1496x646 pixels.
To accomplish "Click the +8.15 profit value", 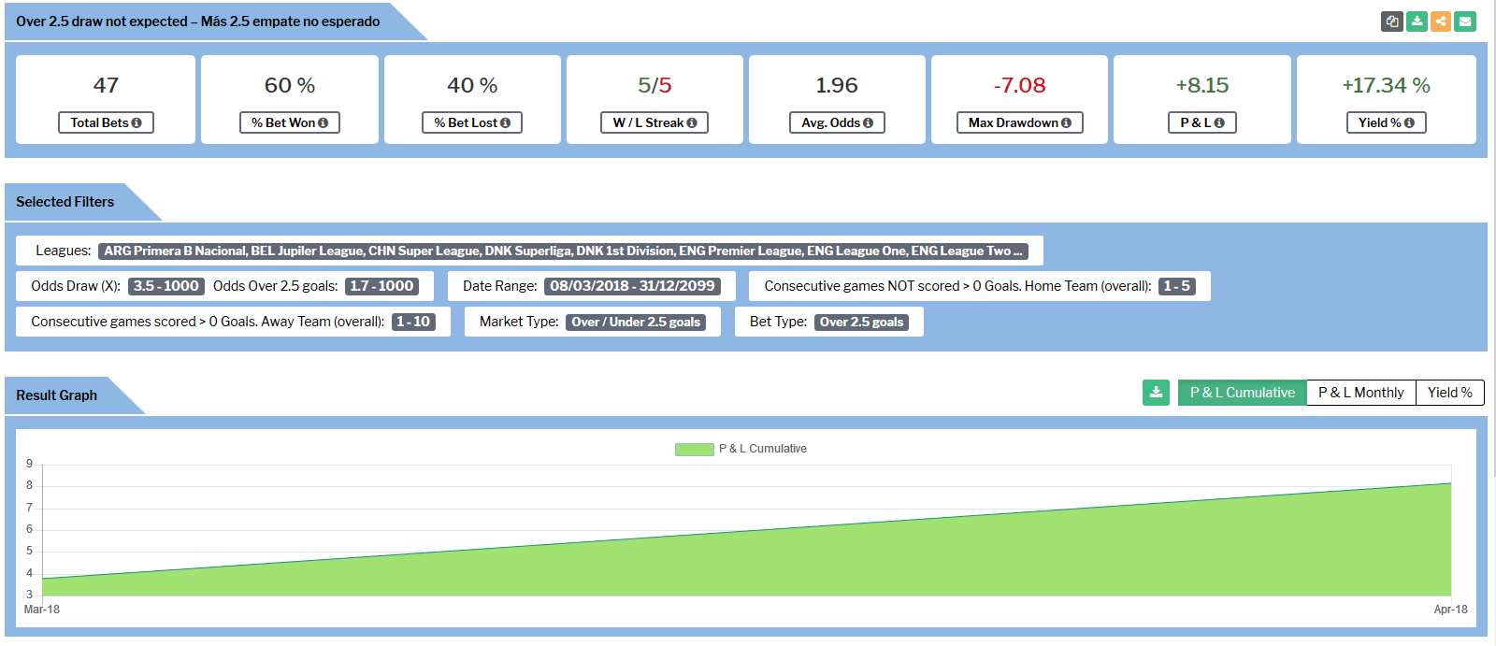I will pos(1202,85).
